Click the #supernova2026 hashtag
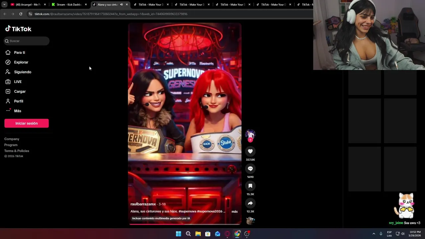 pyautogui.click(x=210, y=211)
